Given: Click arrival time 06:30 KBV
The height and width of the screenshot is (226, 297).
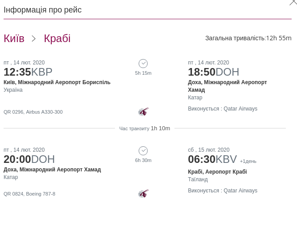Looking at the screenshot, I should [212, 159].
